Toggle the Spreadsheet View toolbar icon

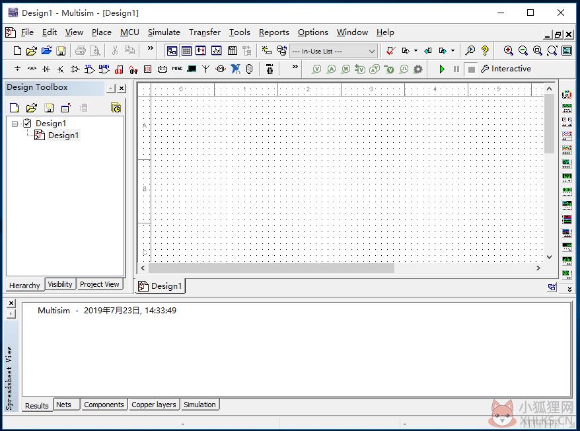186,51
